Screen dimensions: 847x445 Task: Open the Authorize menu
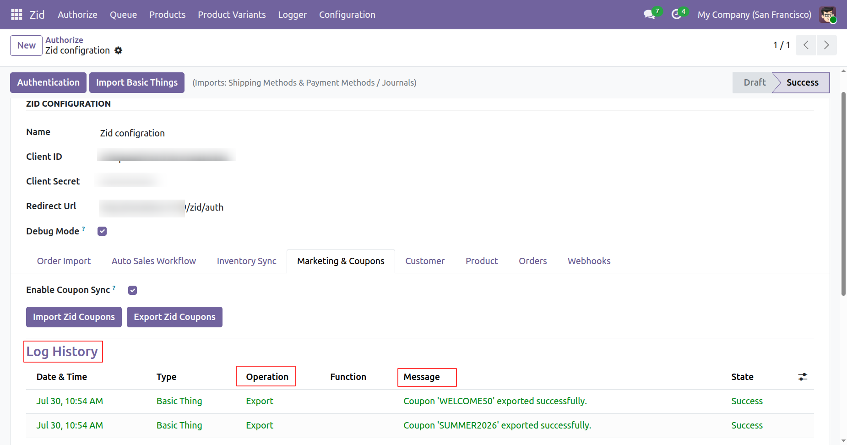77,15
